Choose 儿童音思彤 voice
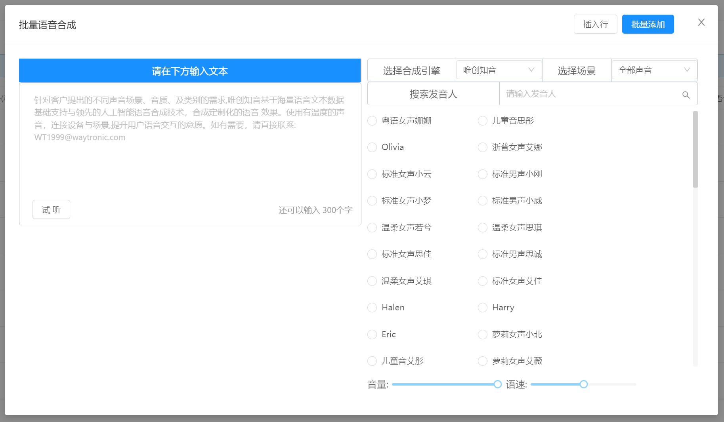This screenshot has width=724, height=422. [482, 121]
